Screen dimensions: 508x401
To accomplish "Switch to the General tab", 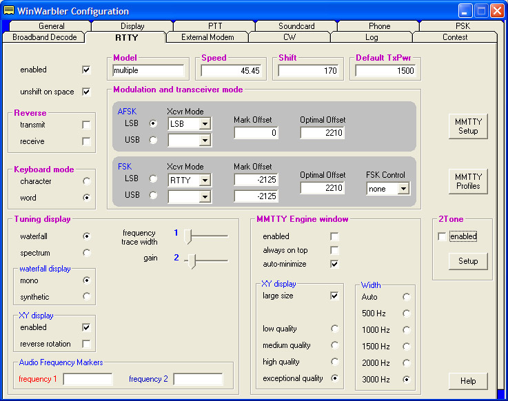I will point(51,26).
